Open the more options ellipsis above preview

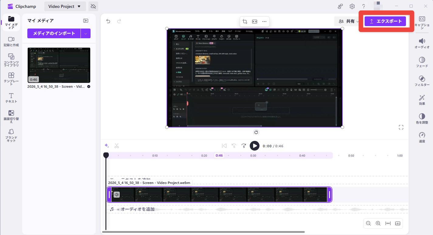tap(264, 21)
